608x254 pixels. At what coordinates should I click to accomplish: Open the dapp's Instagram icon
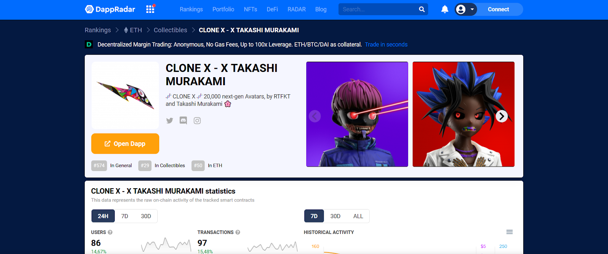[197, 121]
